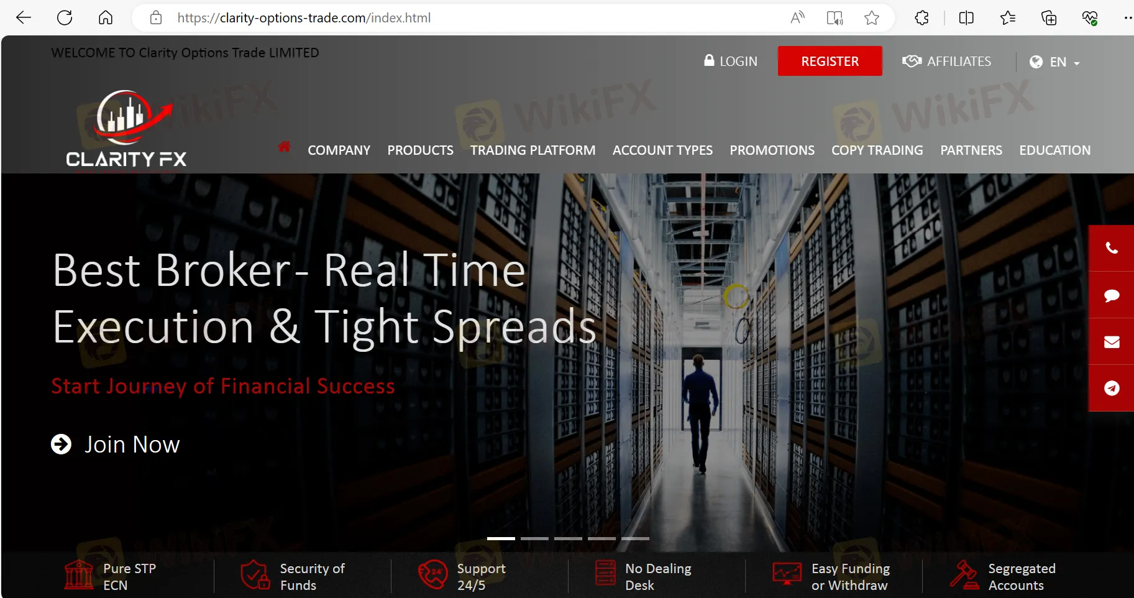Screen dimensions: 1134x598
Task: Click the handshake icon beside AFFILIATES
Action: coord(911,61)
